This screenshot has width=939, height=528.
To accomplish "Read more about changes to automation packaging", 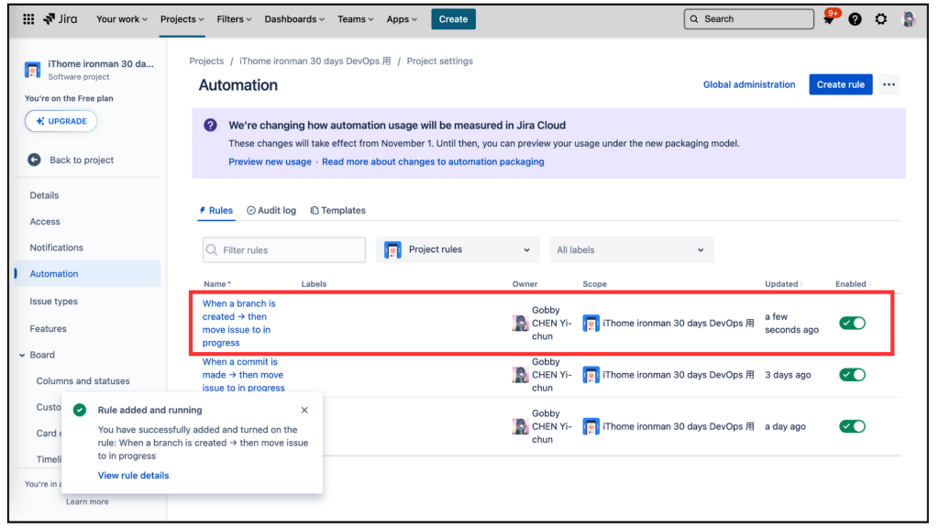I will tap(433, 161).
